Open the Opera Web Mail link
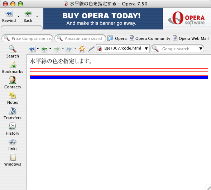211x190 pixels. pos(191,38)
